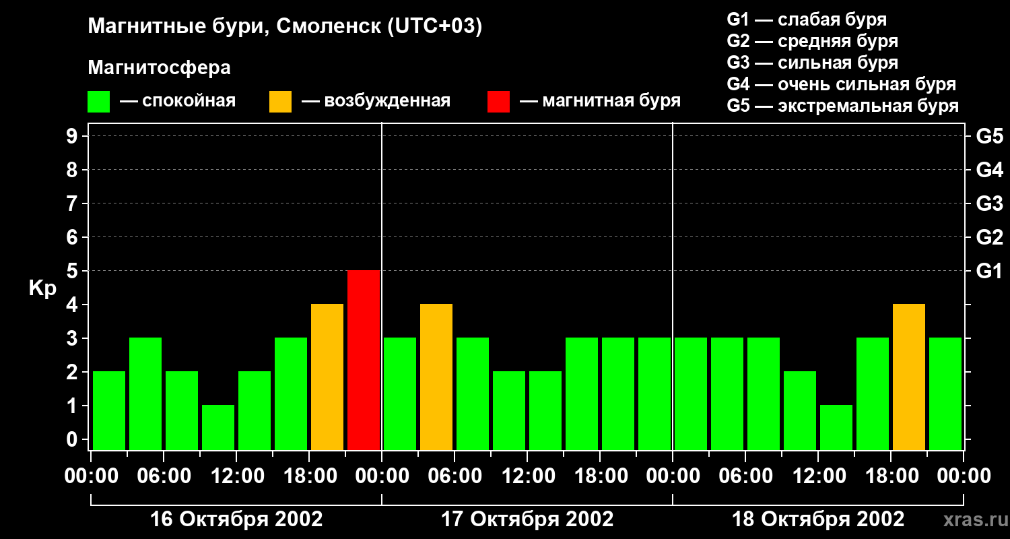Screen dimensions: 1010x539
Task: Click the '18 Октября 2002' date label
Action: point(818,519)
